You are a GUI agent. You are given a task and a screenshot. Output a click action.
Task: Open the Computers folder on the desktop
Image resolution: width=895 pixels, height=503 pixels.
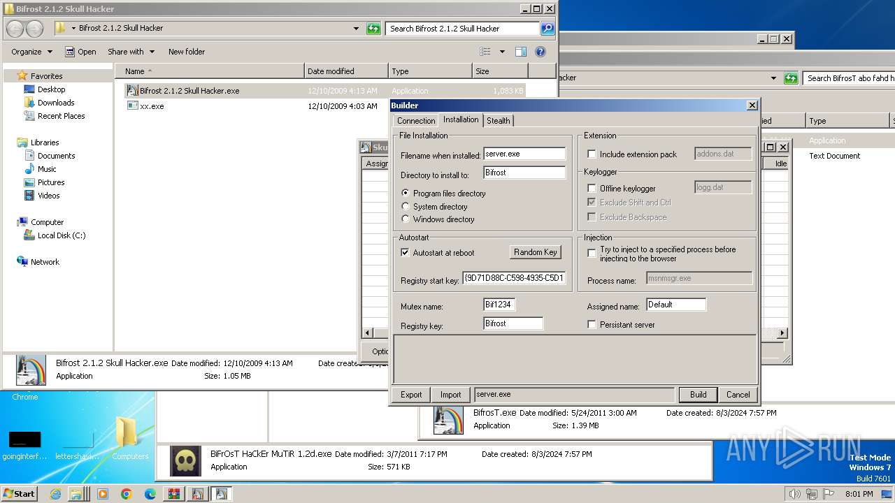pyautogui.click(x=130, y=438)
